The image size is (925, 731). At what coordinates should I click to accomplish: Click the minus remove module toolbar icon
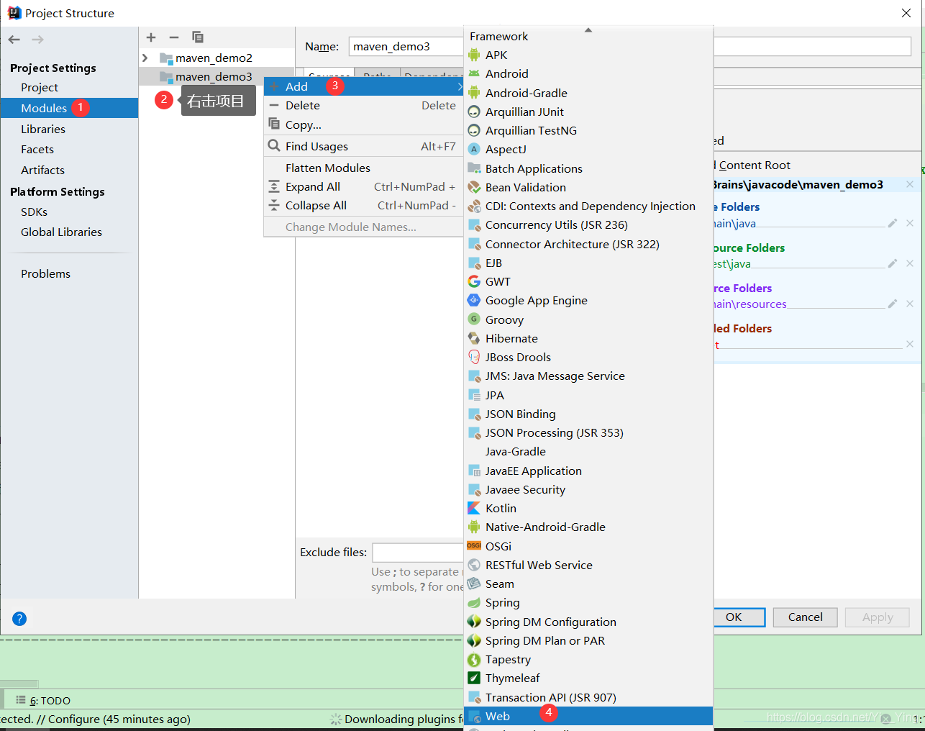click(x=174, y=37)
